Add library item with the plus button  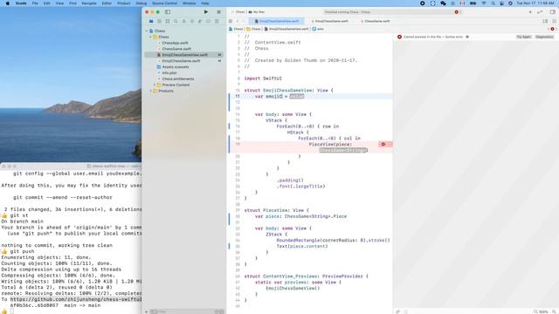click(530, 12)
